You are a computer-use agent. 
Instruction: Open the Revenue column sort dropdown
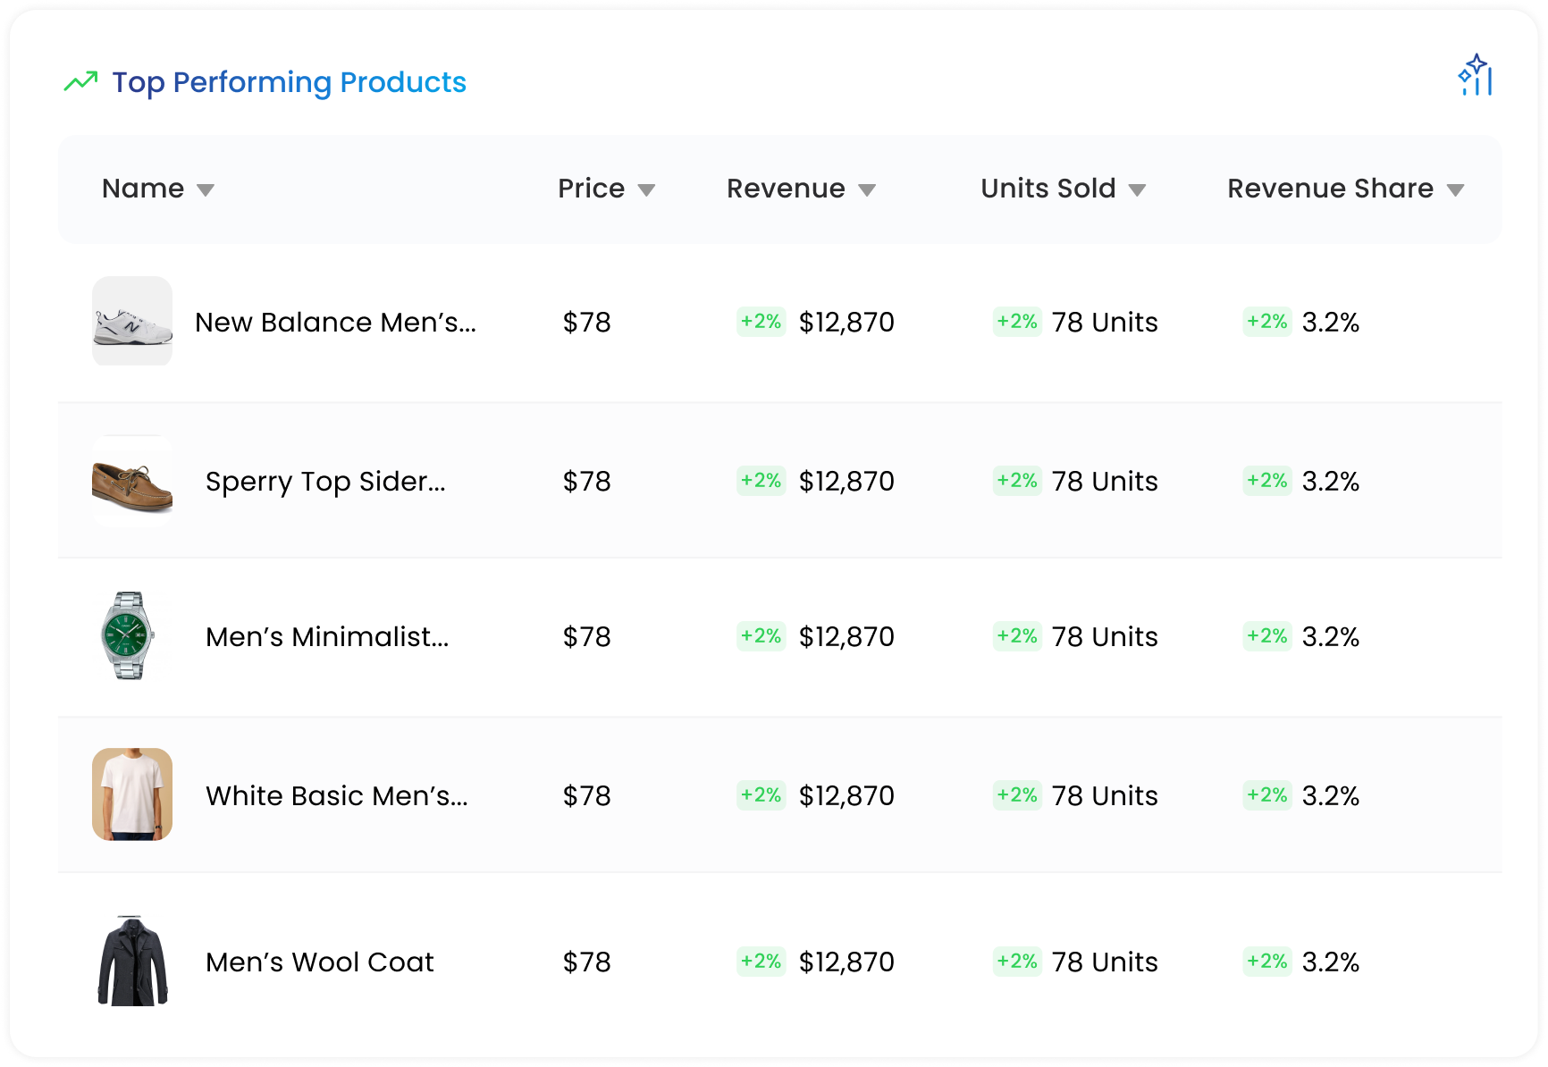pos(866,189)
